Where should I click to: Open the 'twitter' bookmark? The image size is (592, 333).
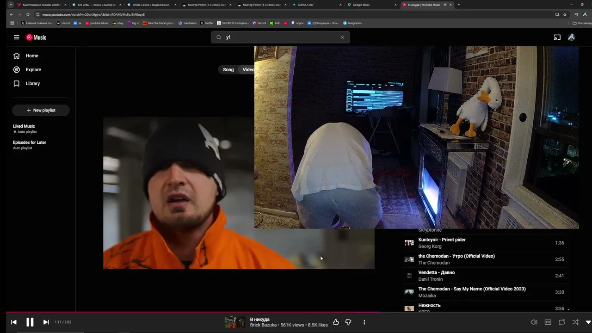click(207, 23)
